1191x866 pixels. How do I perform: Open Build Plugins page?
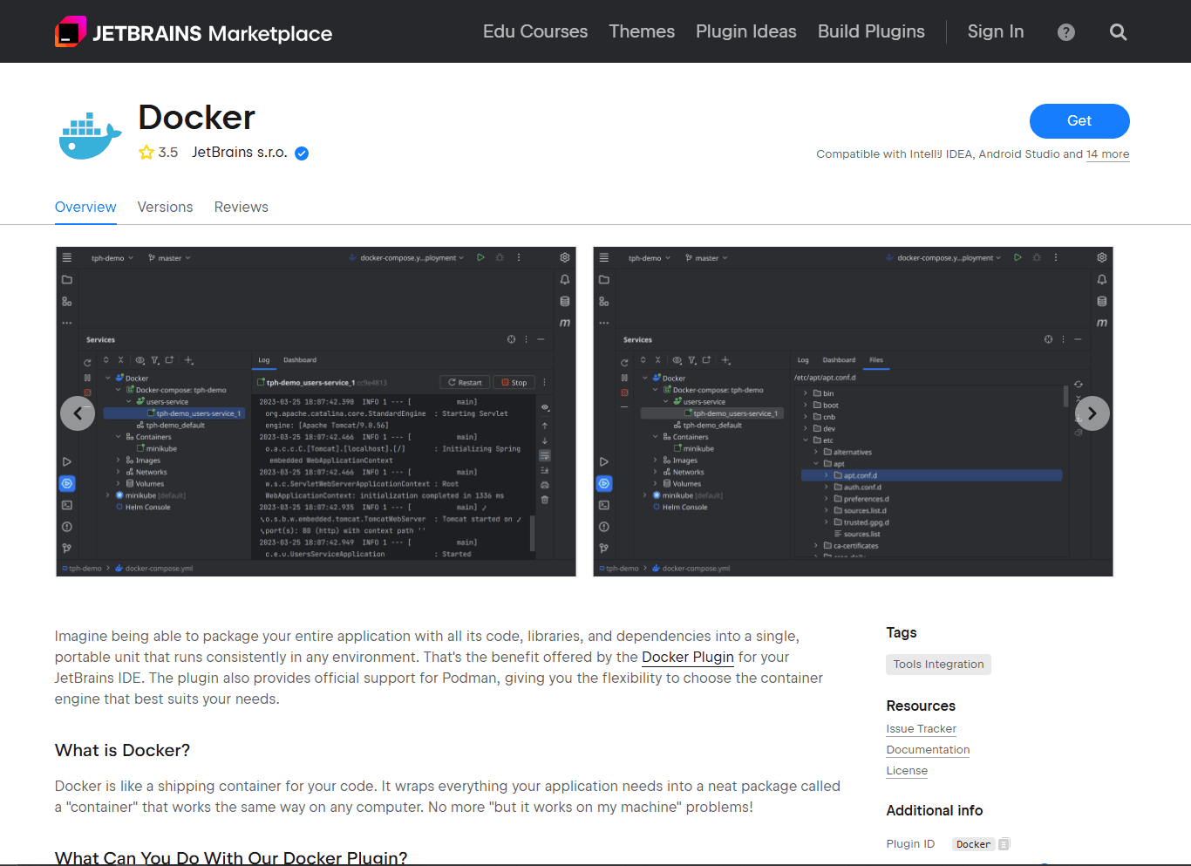[871, 31]
